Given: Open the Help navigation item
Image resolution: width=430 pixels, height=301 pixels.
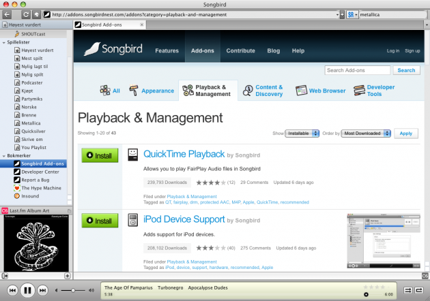Looking at the screenshot, I should (x=298, y=50).
